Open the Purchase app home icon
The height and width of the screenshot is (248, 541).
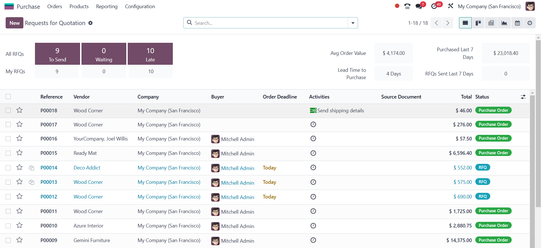9,6
